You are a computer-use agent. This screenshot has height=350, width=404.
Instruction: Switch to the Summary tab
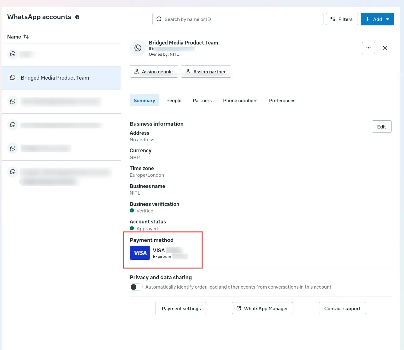[x=144, y=100]
